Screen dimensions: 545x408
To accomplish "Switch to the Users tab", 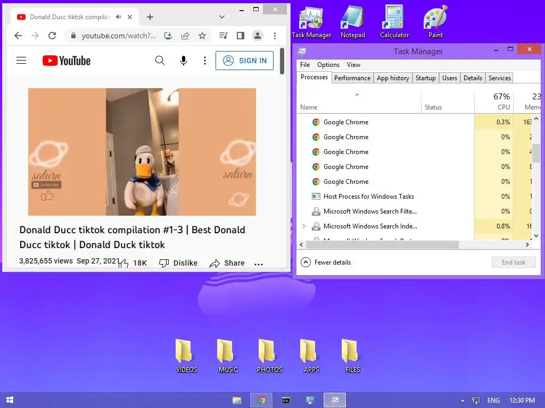I will point(449,78).
